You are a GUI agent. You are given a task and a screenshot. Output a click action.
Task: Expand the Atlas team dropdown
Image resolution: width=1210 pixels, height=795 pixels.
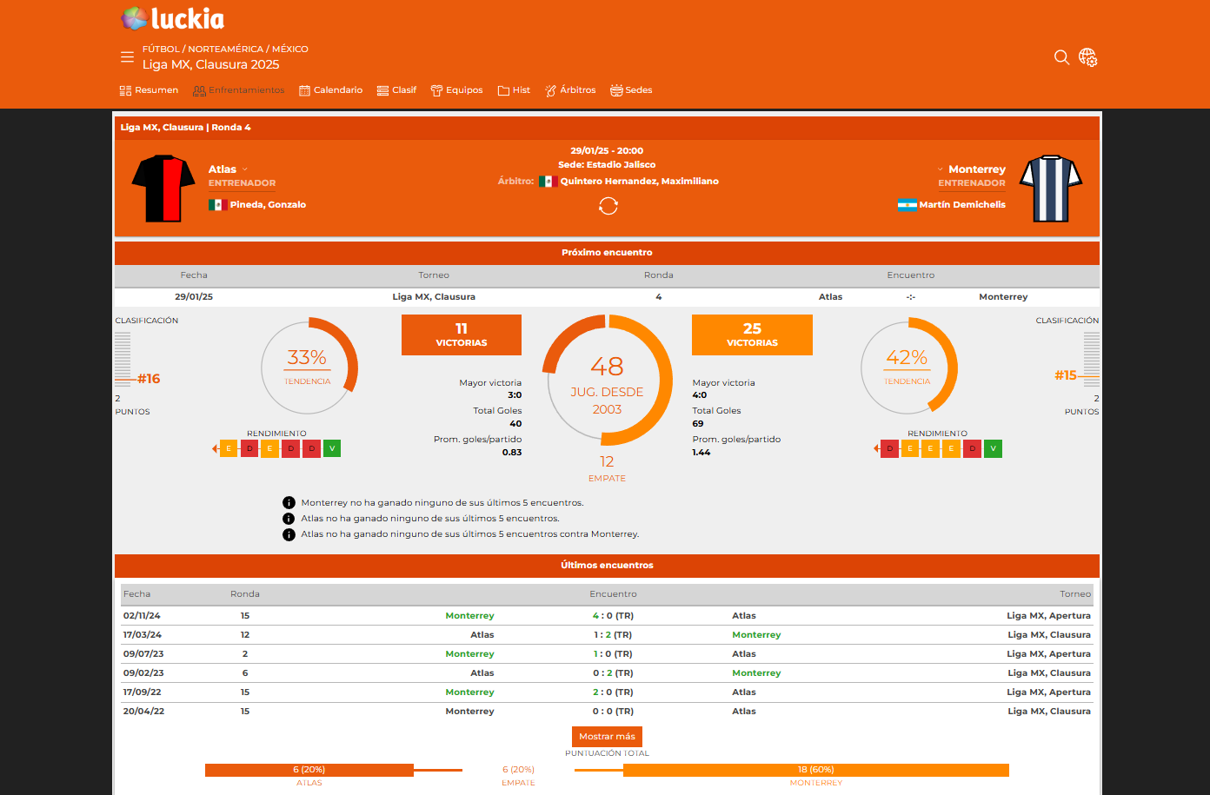click(x=245, y=169)
